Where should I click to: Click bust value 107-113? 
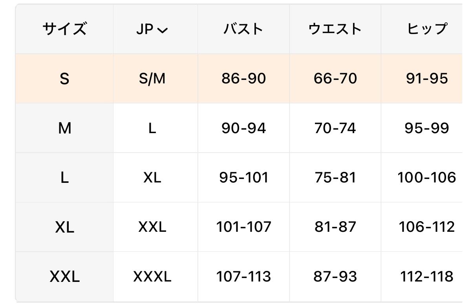click(x=243, y=277)
